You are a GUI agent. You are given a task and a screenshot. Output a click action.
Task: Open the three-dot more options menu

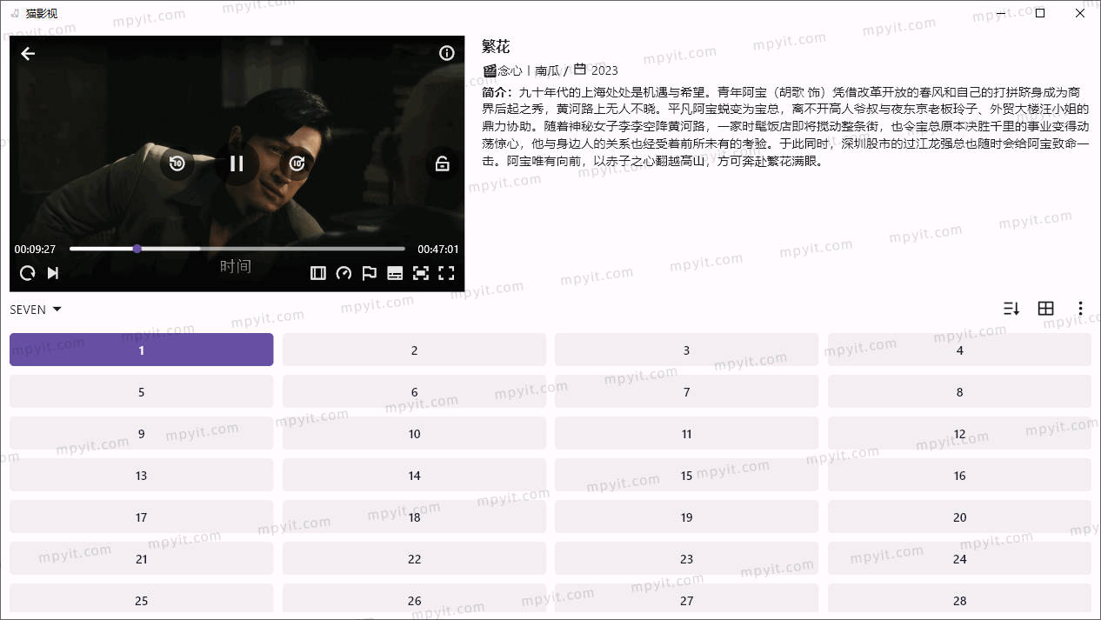coord(1080,309)
